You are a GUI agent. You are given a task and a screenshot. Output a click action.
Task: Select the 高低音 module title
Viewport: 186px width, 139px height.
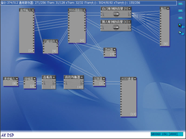coord(47,77)
